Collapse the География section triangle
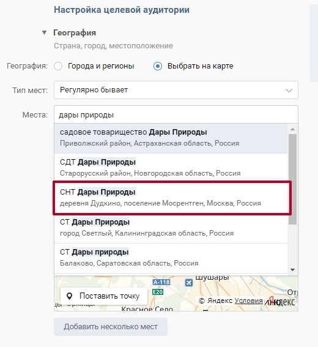318x347 pixels. click(x=44, y=33)
